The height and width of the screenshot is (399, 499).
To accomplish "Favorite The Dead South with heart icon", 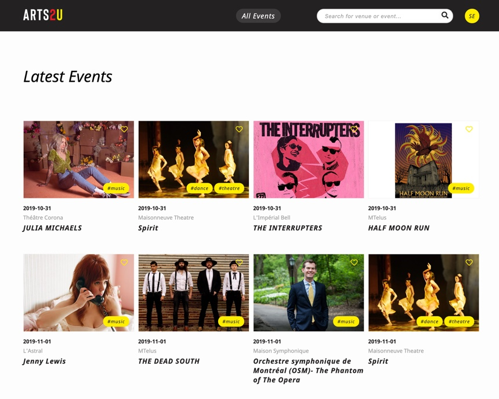I will tap(239, 262).
